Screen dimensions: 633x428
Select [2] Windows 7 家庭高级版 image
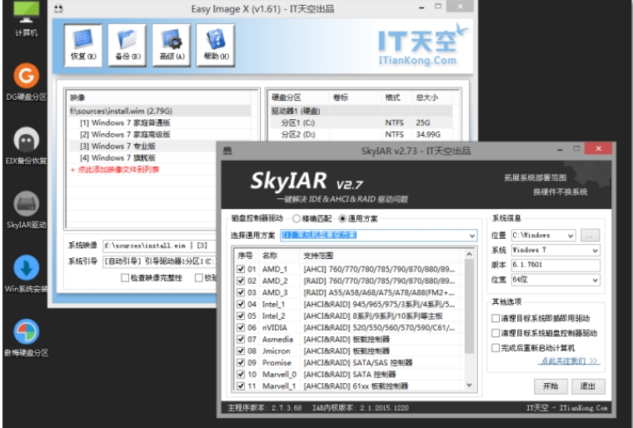(125, 134)
